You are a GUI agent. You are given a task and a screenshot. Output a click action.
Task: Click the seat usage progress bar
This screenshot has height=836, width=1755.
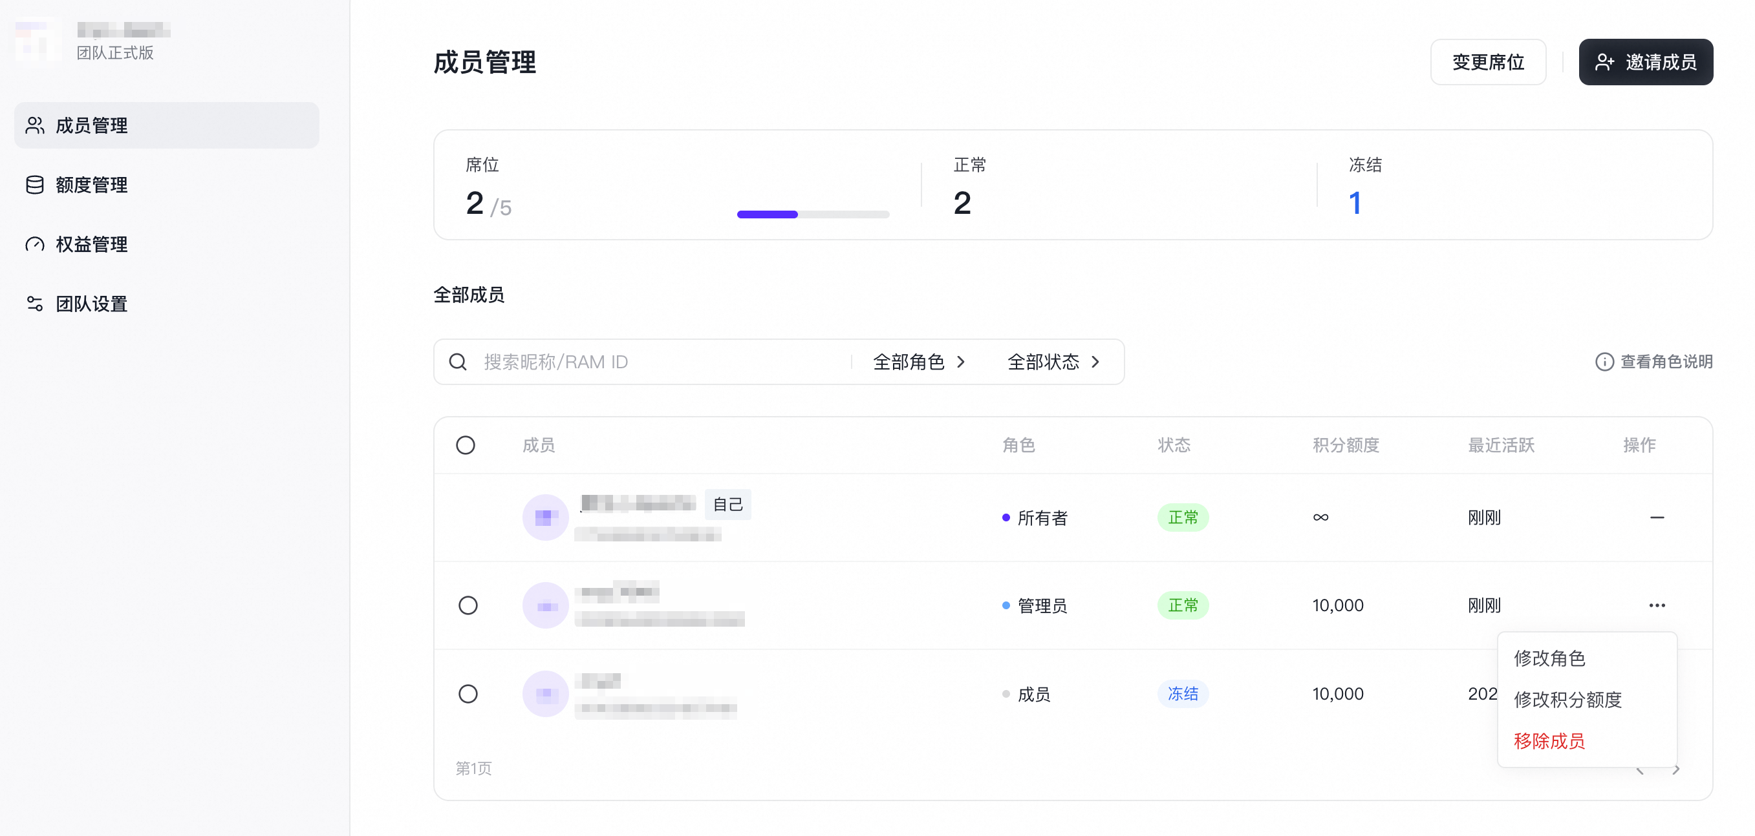tap(813, 214)
